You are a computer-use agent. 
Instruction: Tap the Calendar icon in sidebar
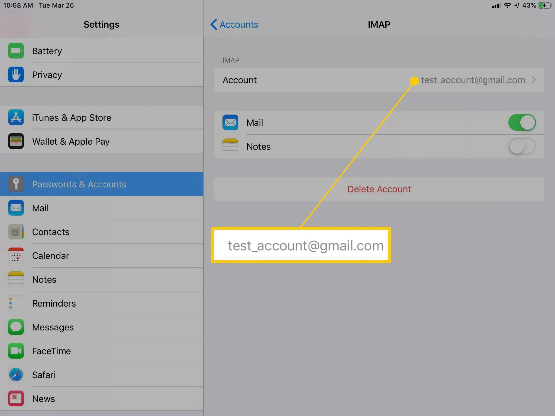pos(16,255)
